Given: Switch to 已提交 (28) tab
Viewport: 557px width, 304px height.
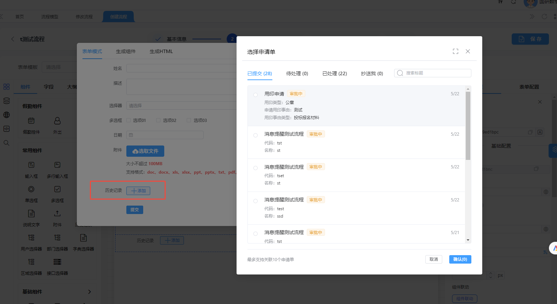Looking at the screenshot, I should 260,73.
